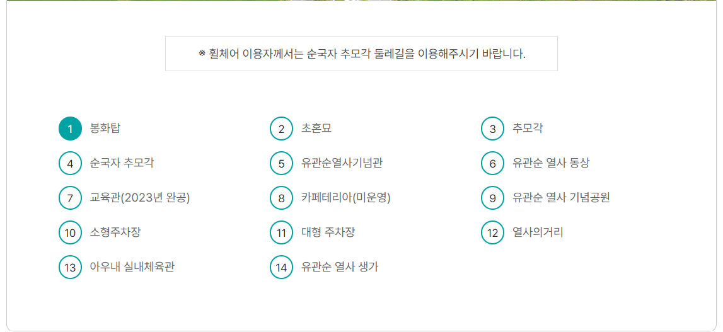Click the number 9 circle icon
Image resolution: width=723 pixels, height=332 pixels.
tap(493, 198)
